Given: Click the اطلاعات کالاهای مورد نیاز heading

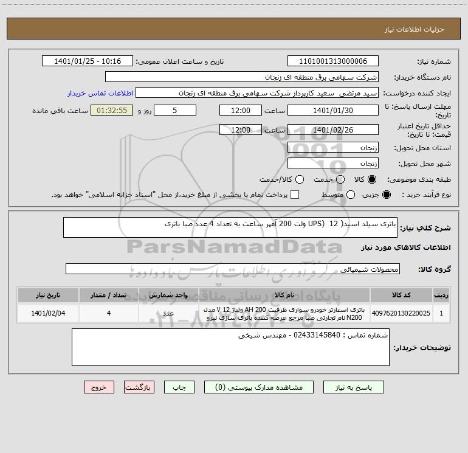Looking at the screenshot, I should 406,247.
